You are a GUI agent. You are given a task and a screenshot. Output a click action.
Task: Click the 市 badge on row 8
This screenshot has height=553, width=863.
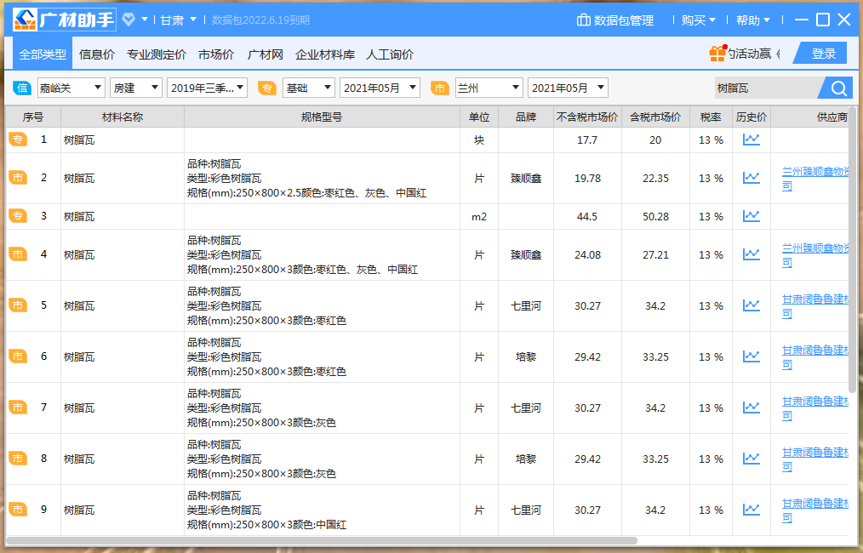point(18,459)
